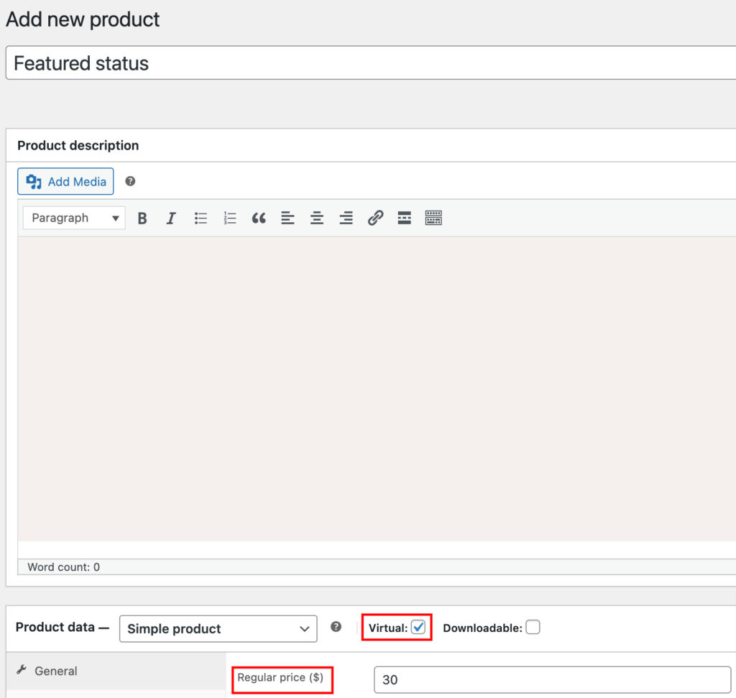The width and height of the screenshot is (736, 698).
Task: Insert the Read More tag
Action: tap(404, 218)
